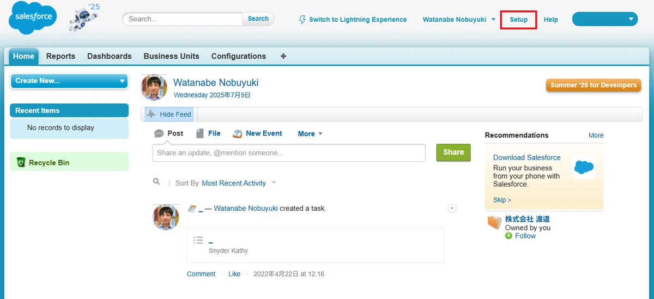The image size is (654, 299).
Task: Expand the More publisher actions dropdown
Action: [311, 133]
